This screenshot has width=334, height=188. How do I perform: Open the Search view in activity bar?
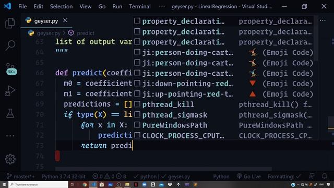10,45
